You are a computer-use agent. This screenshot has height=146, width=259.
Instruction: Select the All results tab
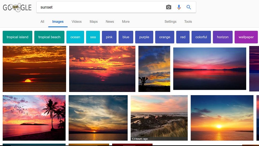click(42, 21)
